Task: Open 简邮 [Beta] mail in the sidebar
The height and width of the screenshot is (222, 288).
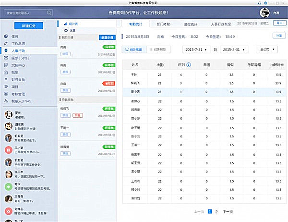Action: 18,58
